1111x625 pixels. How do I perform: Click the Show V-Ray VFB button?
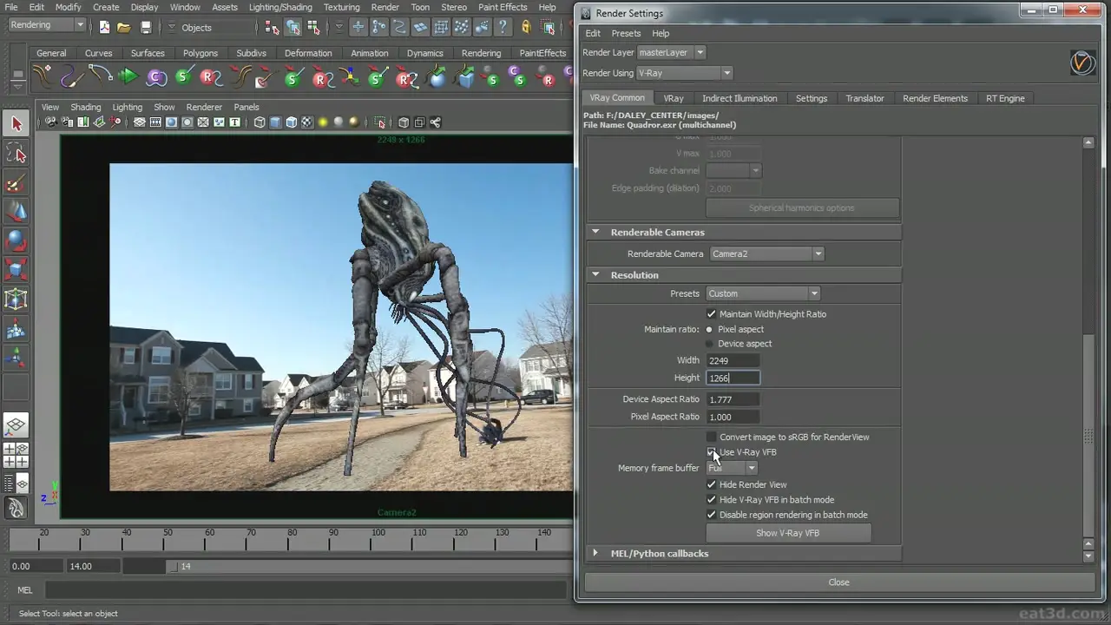click(787, 533)
